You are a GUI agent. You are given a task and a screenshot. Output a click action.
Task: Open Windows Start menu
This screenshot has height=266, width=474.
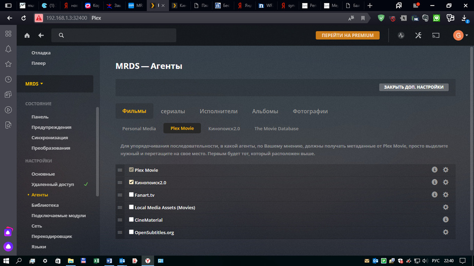click(6, 260)
